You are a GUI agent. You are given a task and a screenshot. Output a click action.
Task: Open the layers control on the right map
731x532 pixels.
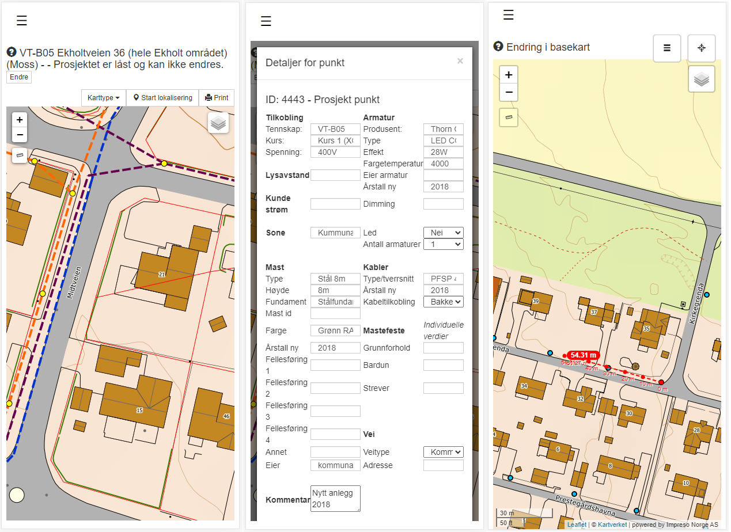click(x=701, y=79)
